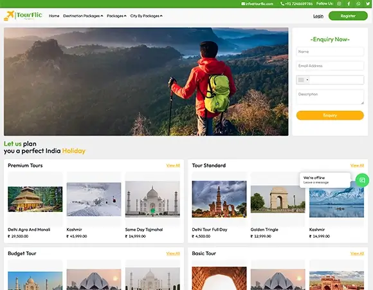The height and width of the screenshot is (290, 373).
Task: Open Delhi Tour Full Day thumbnail
Action: click(219, 199)
